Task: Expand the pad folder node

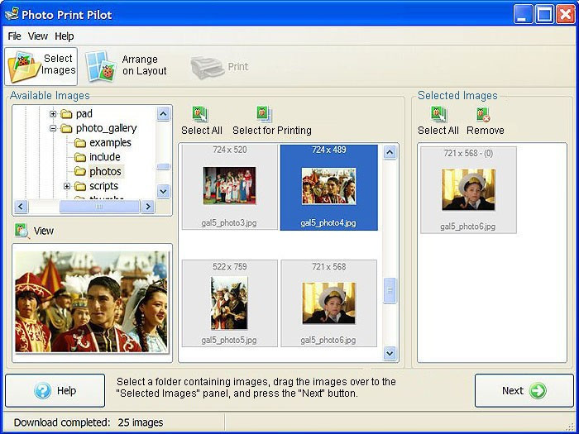Action: click(x=53, y=114)
